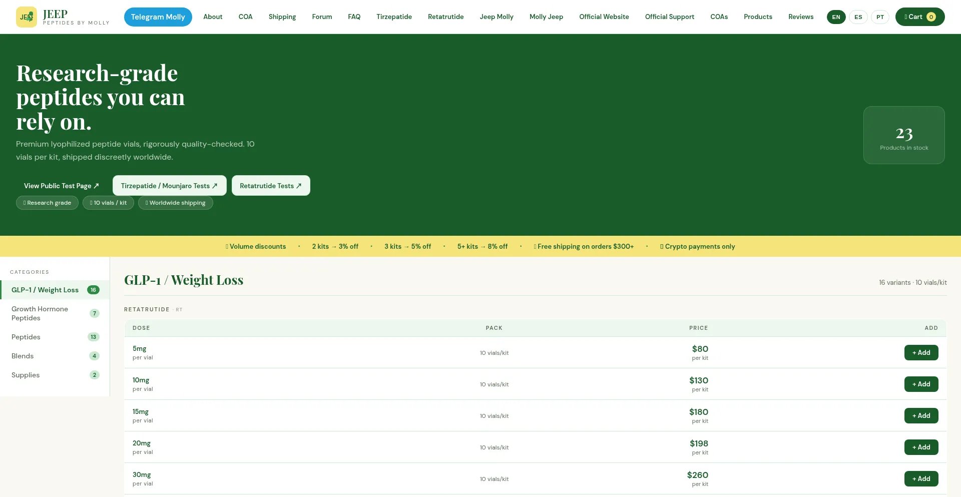Viewport: 961px width, 497px height.
Task: Click the RETATRUTIDE section label
Action: [147, 309]
